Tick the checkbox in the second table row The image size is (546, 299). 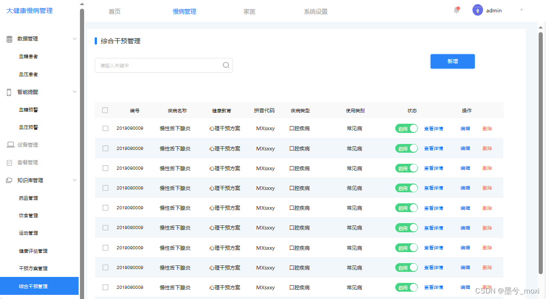106,148
